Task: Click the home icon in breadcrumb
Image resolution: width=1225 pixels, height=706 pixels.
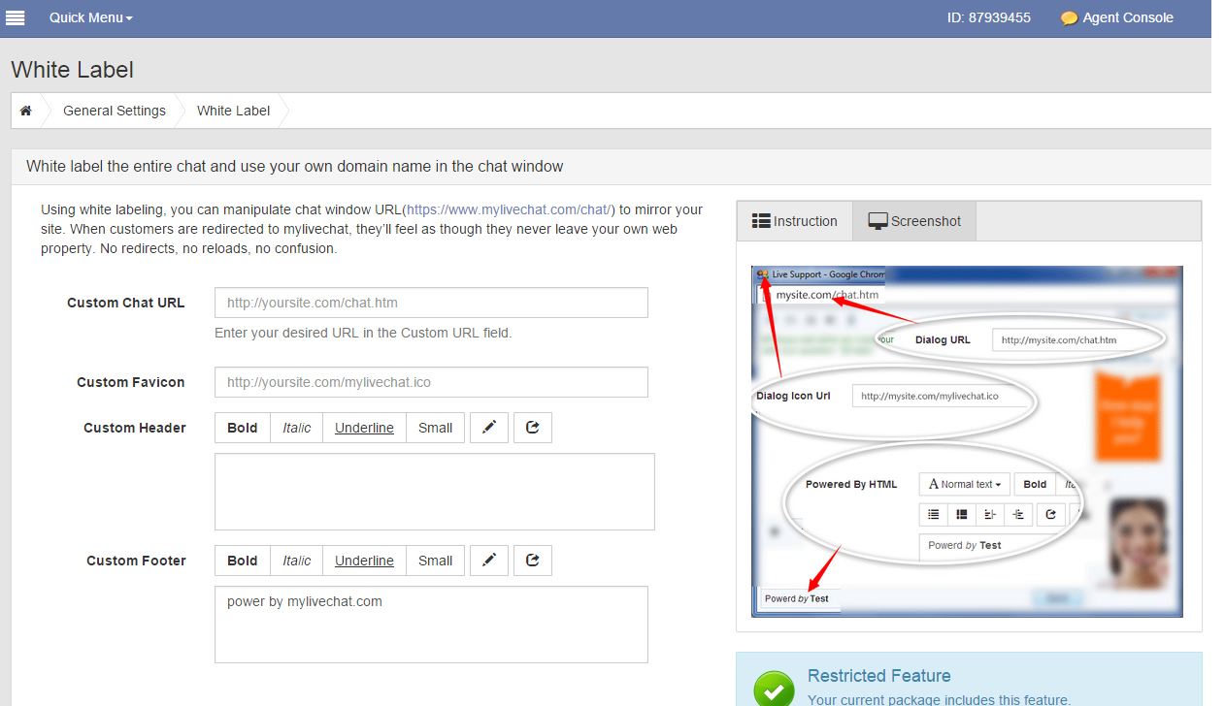Action: [x=26, y=112]
